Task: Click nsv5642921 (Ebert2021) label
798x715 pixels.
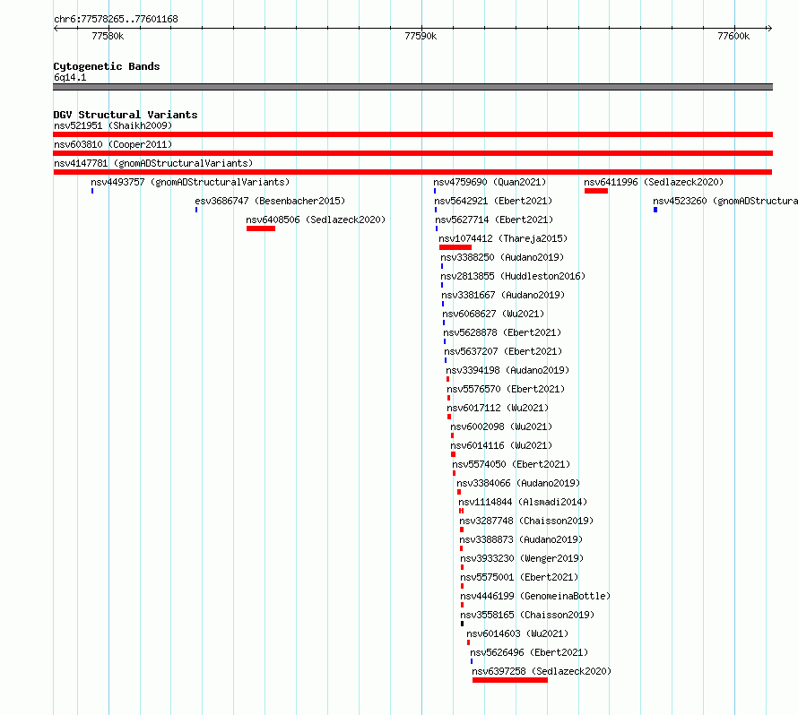Action: (x=493, y=201)
